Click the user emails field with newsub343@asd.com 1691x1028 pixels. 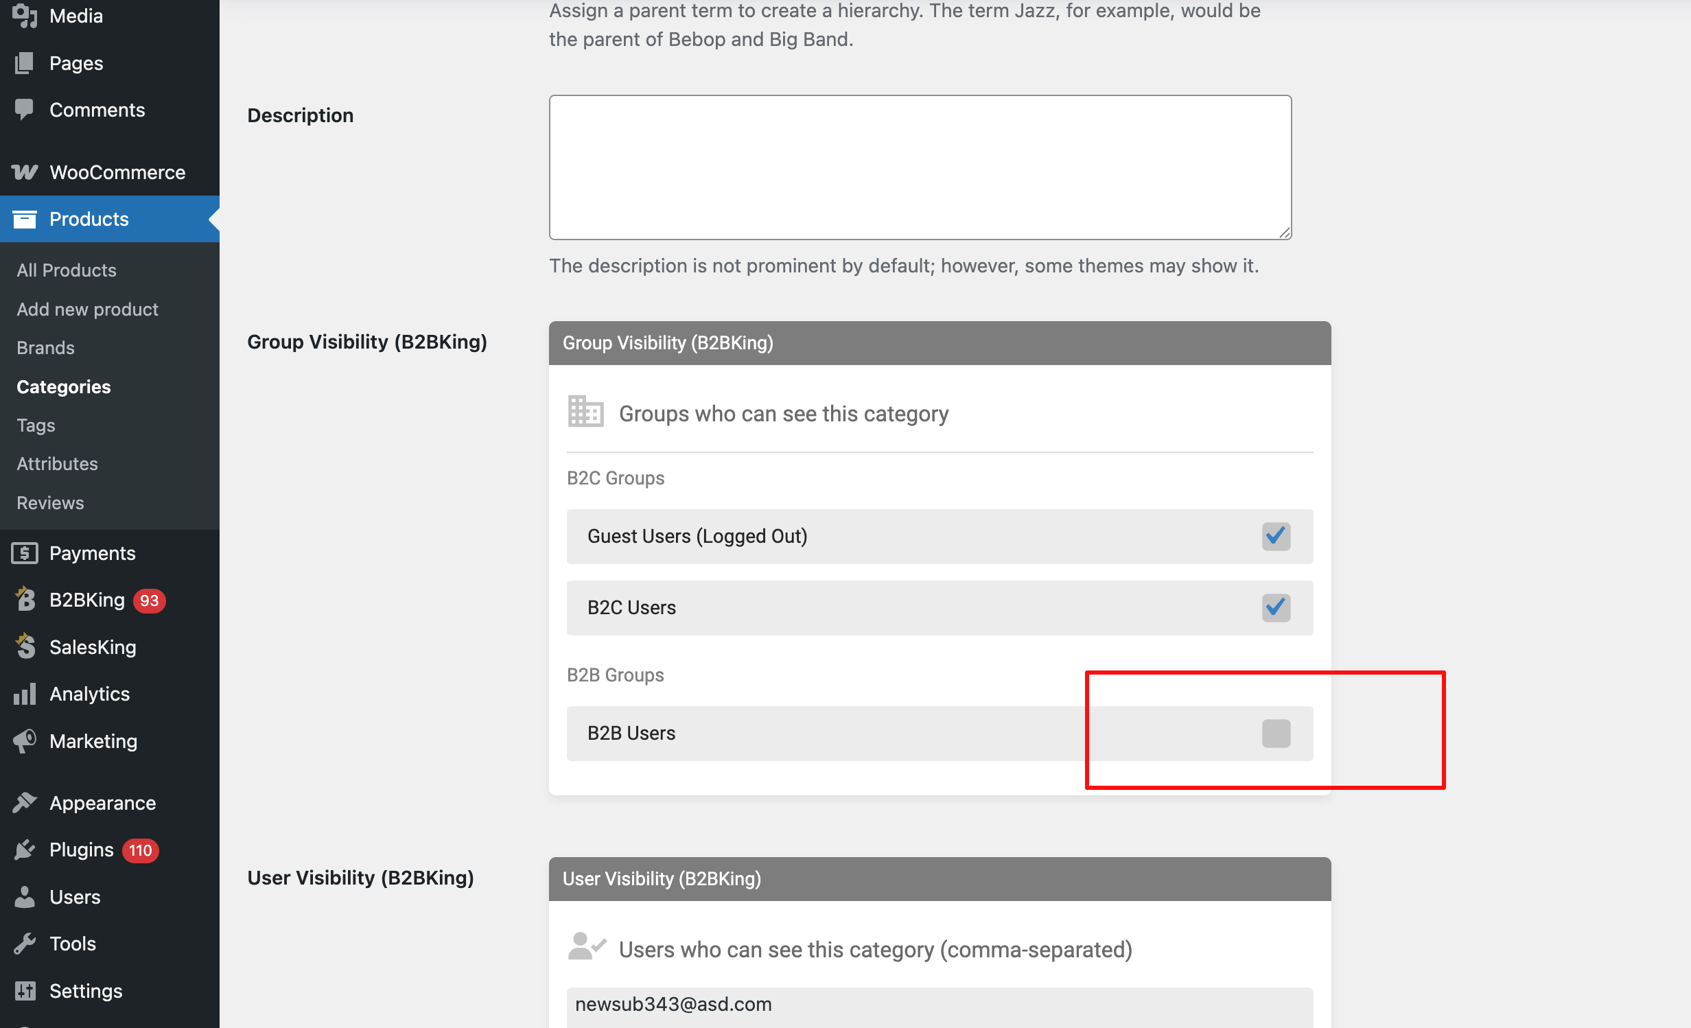coord(940,1006)
